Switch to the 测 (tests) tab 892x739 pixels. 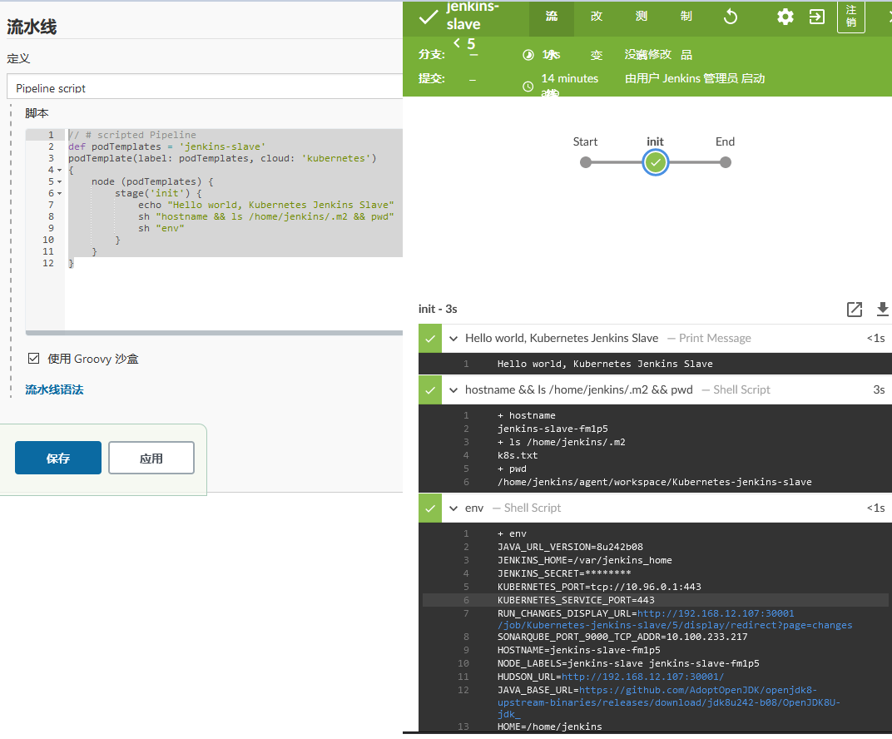641,17
